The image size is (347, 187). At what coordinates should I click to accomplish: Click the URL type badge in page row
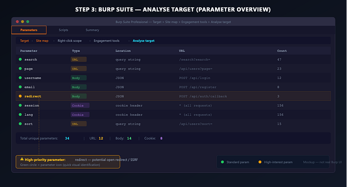point(78,69)
